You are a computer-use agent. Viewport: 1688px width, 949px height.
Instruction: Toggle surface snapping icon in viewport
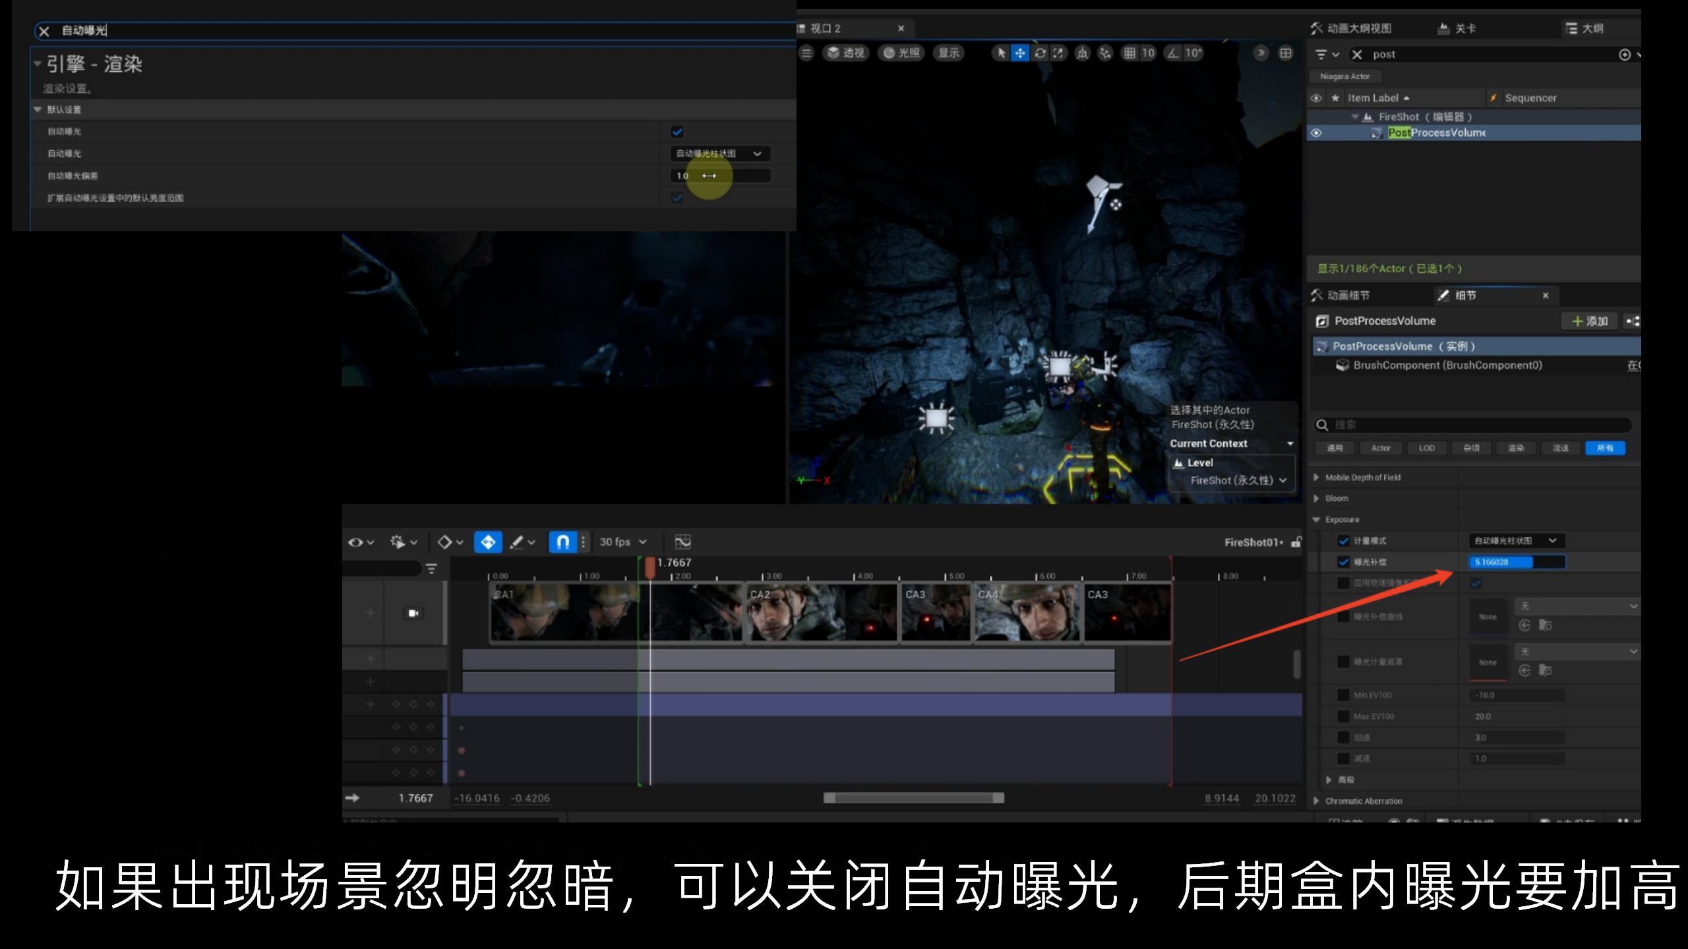(1105, 53)
